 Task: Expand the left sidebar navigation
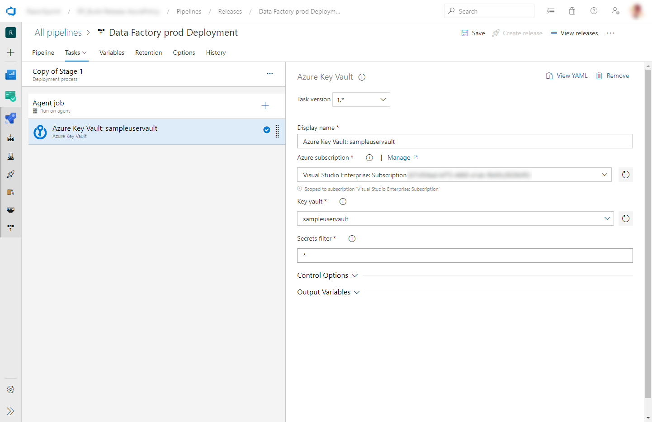tap(11, 411)
